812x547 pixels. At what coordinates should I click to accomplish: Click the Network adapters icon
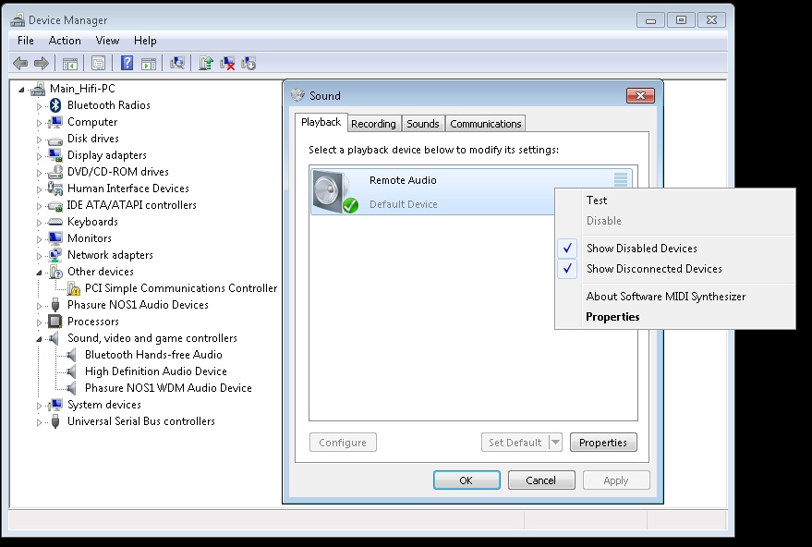click(x=55, y=255)
